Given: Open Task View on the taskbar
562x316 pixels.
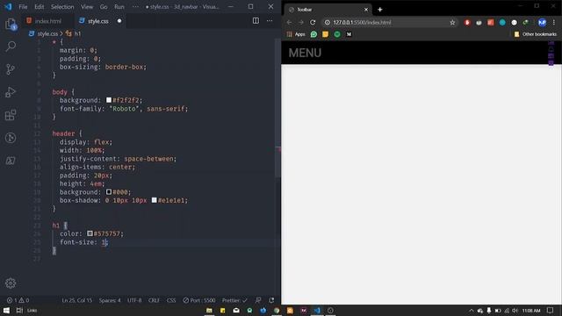Looking at the screenshot, I should (x=19, y=310).
